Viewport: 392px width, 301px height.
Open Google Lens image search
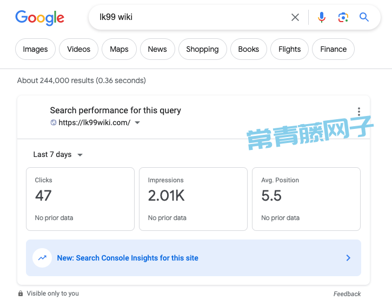[x=343, y=17]
